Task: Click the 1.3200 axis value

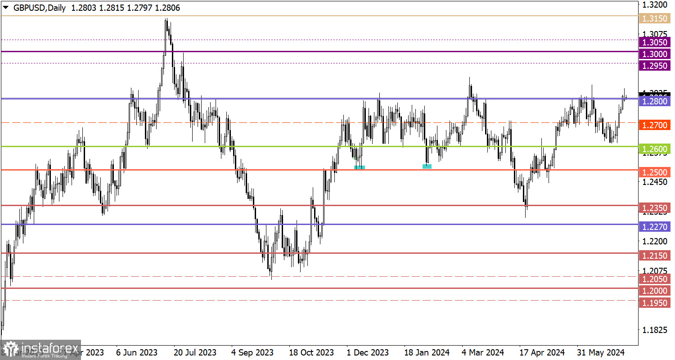Action: tap(655, 5)
